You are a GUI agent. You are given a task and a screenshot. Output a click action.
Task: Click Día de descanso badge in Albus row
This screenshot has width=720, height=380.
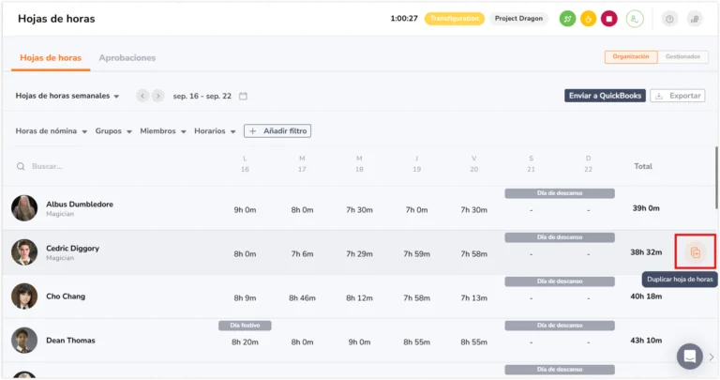[x=560, y=193]
